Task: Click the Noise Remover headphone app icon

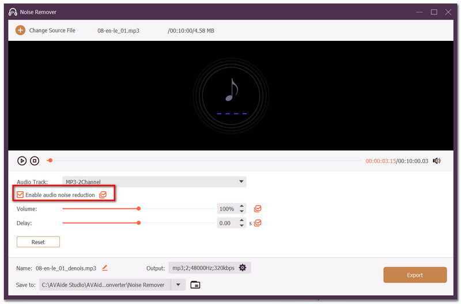Action: tap(13, 12)
